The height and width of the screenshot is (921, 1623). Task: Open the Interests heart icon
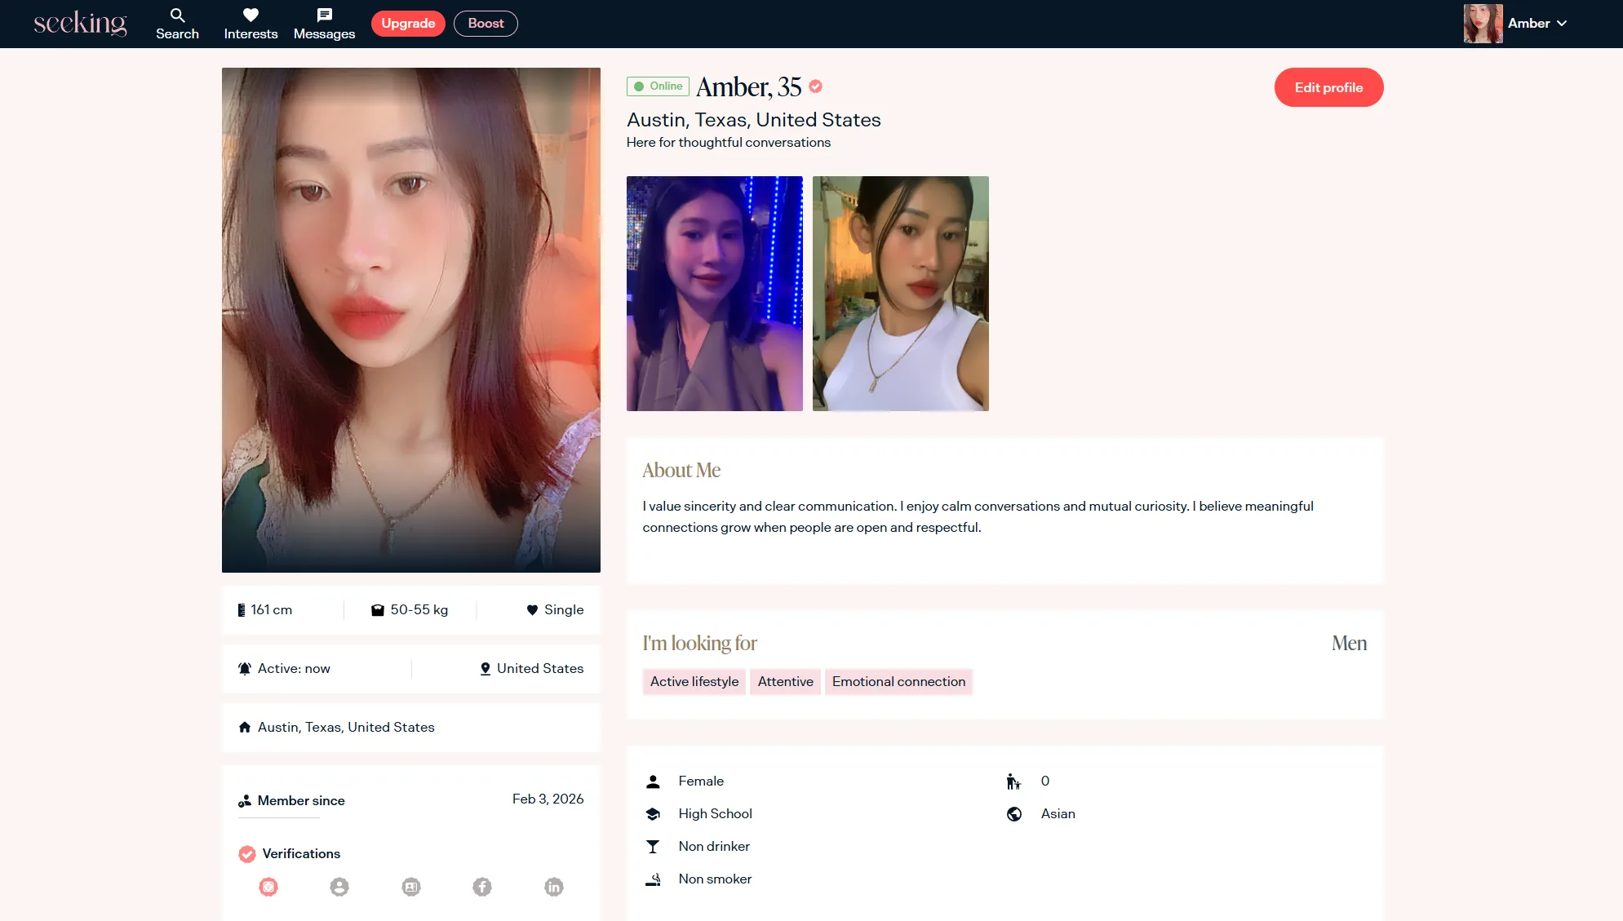pos(251,15)
